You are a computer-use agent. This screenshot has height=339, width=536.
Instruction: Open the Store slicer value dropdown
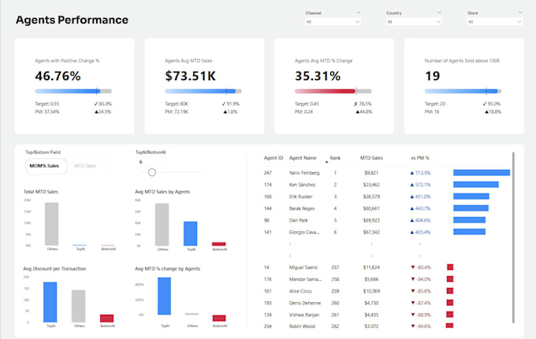pos(495,22)
